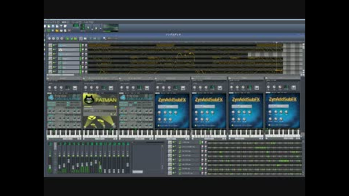This screenshot has width=349, height=196.
Task: Add a beat/bassline track in Song Editor
Action: tap(67, 39)
